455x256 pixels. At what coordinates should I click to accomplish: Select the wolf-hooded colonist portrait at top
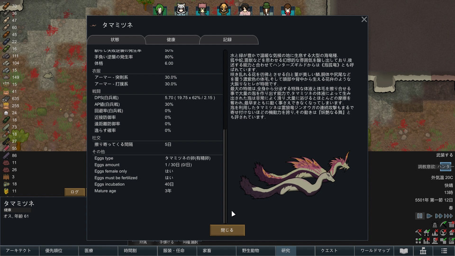pyautogui.click(x=181, y=9)
